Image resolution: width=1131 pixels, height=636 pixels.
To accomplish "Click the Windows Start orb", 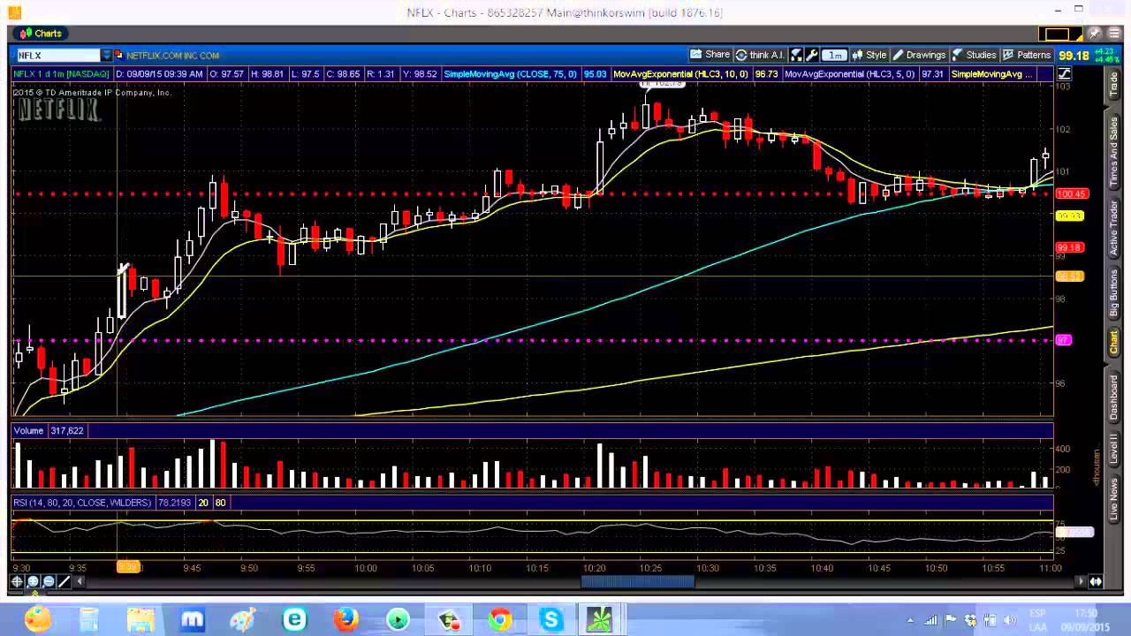I will (x=38, y=619).
